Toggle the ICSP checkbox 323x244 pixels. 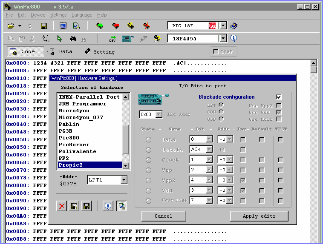(216, 51)
